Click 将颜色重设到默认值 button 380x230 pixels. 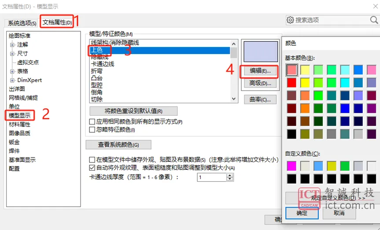[133, 111]
